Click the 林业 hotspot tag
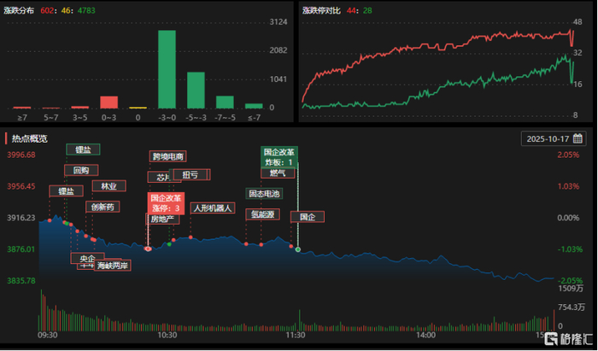 tap(108, 186)
